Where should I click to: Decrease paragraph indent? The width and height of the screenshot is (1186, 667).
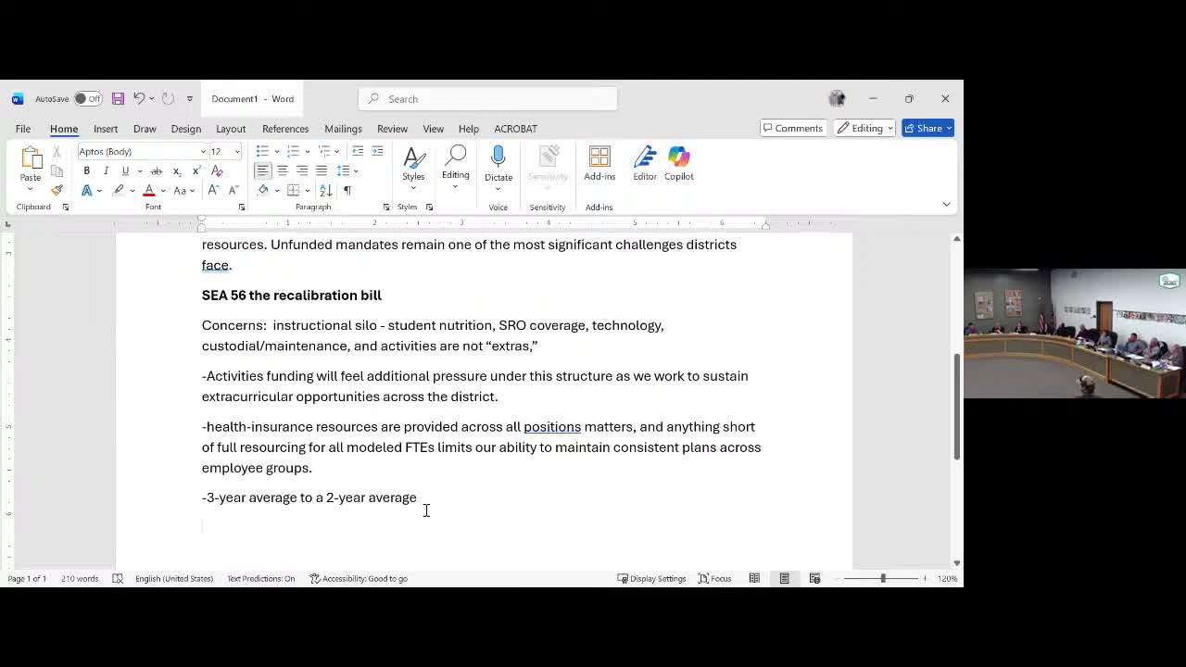(x=358, y=152)
